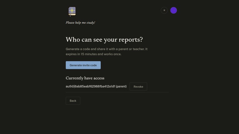Open the purple user avatar menu

tap(173, 10)
